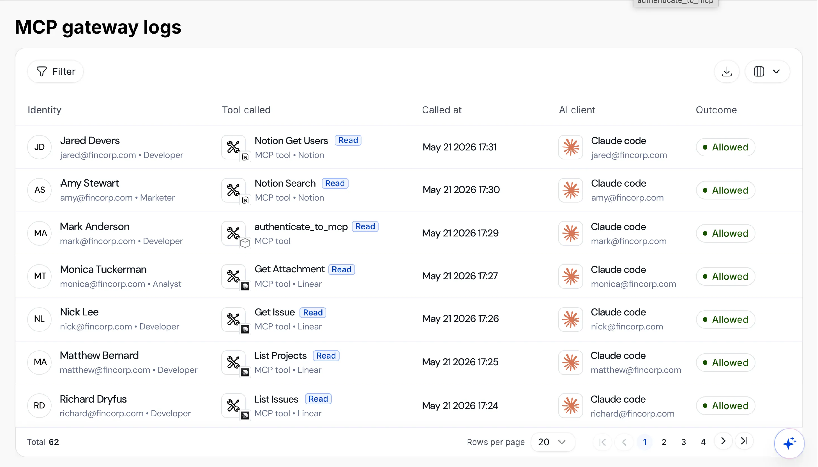
Task: Go to the next page arrow
Action: (723, 441)
